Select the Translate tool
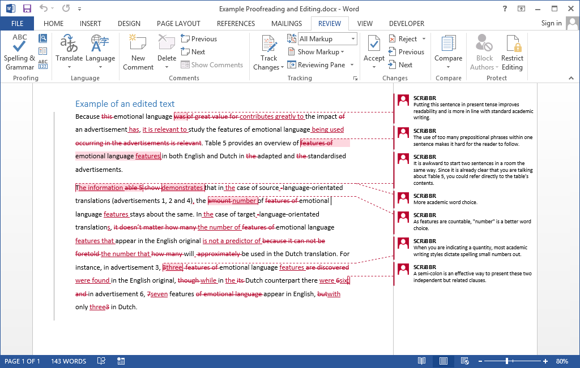This screenshot has height=368, width=580. (69, 51)
